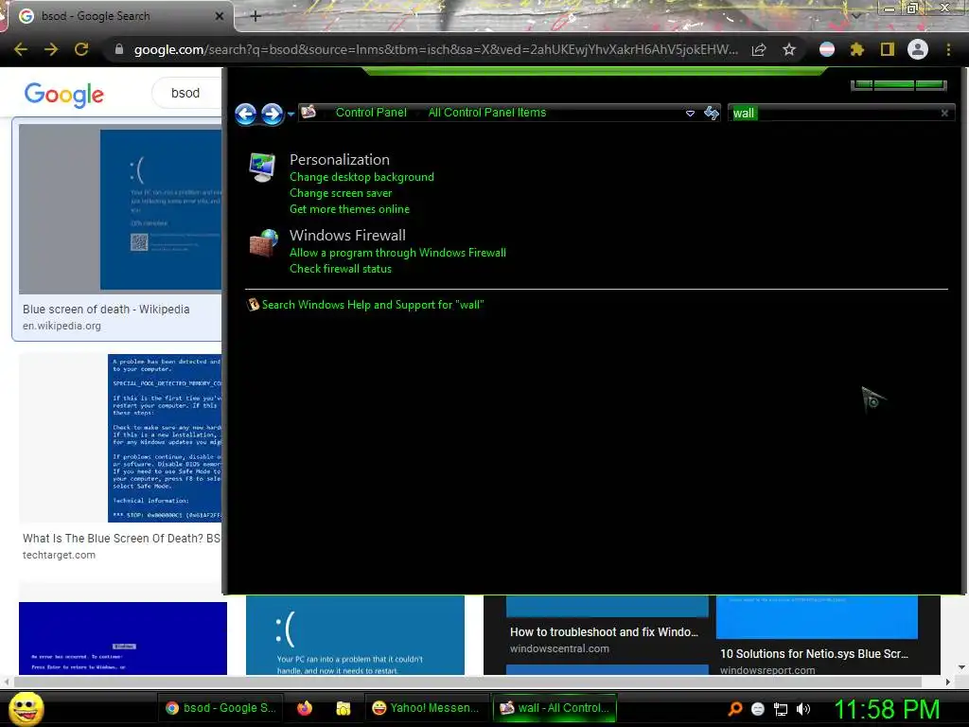Open Personalization heading
The image size is (969, 727).
click(x=340, y=159)
